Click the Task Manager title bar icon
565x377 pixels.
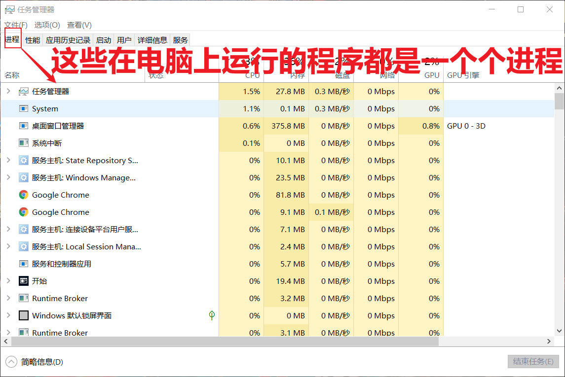point(10,10)
